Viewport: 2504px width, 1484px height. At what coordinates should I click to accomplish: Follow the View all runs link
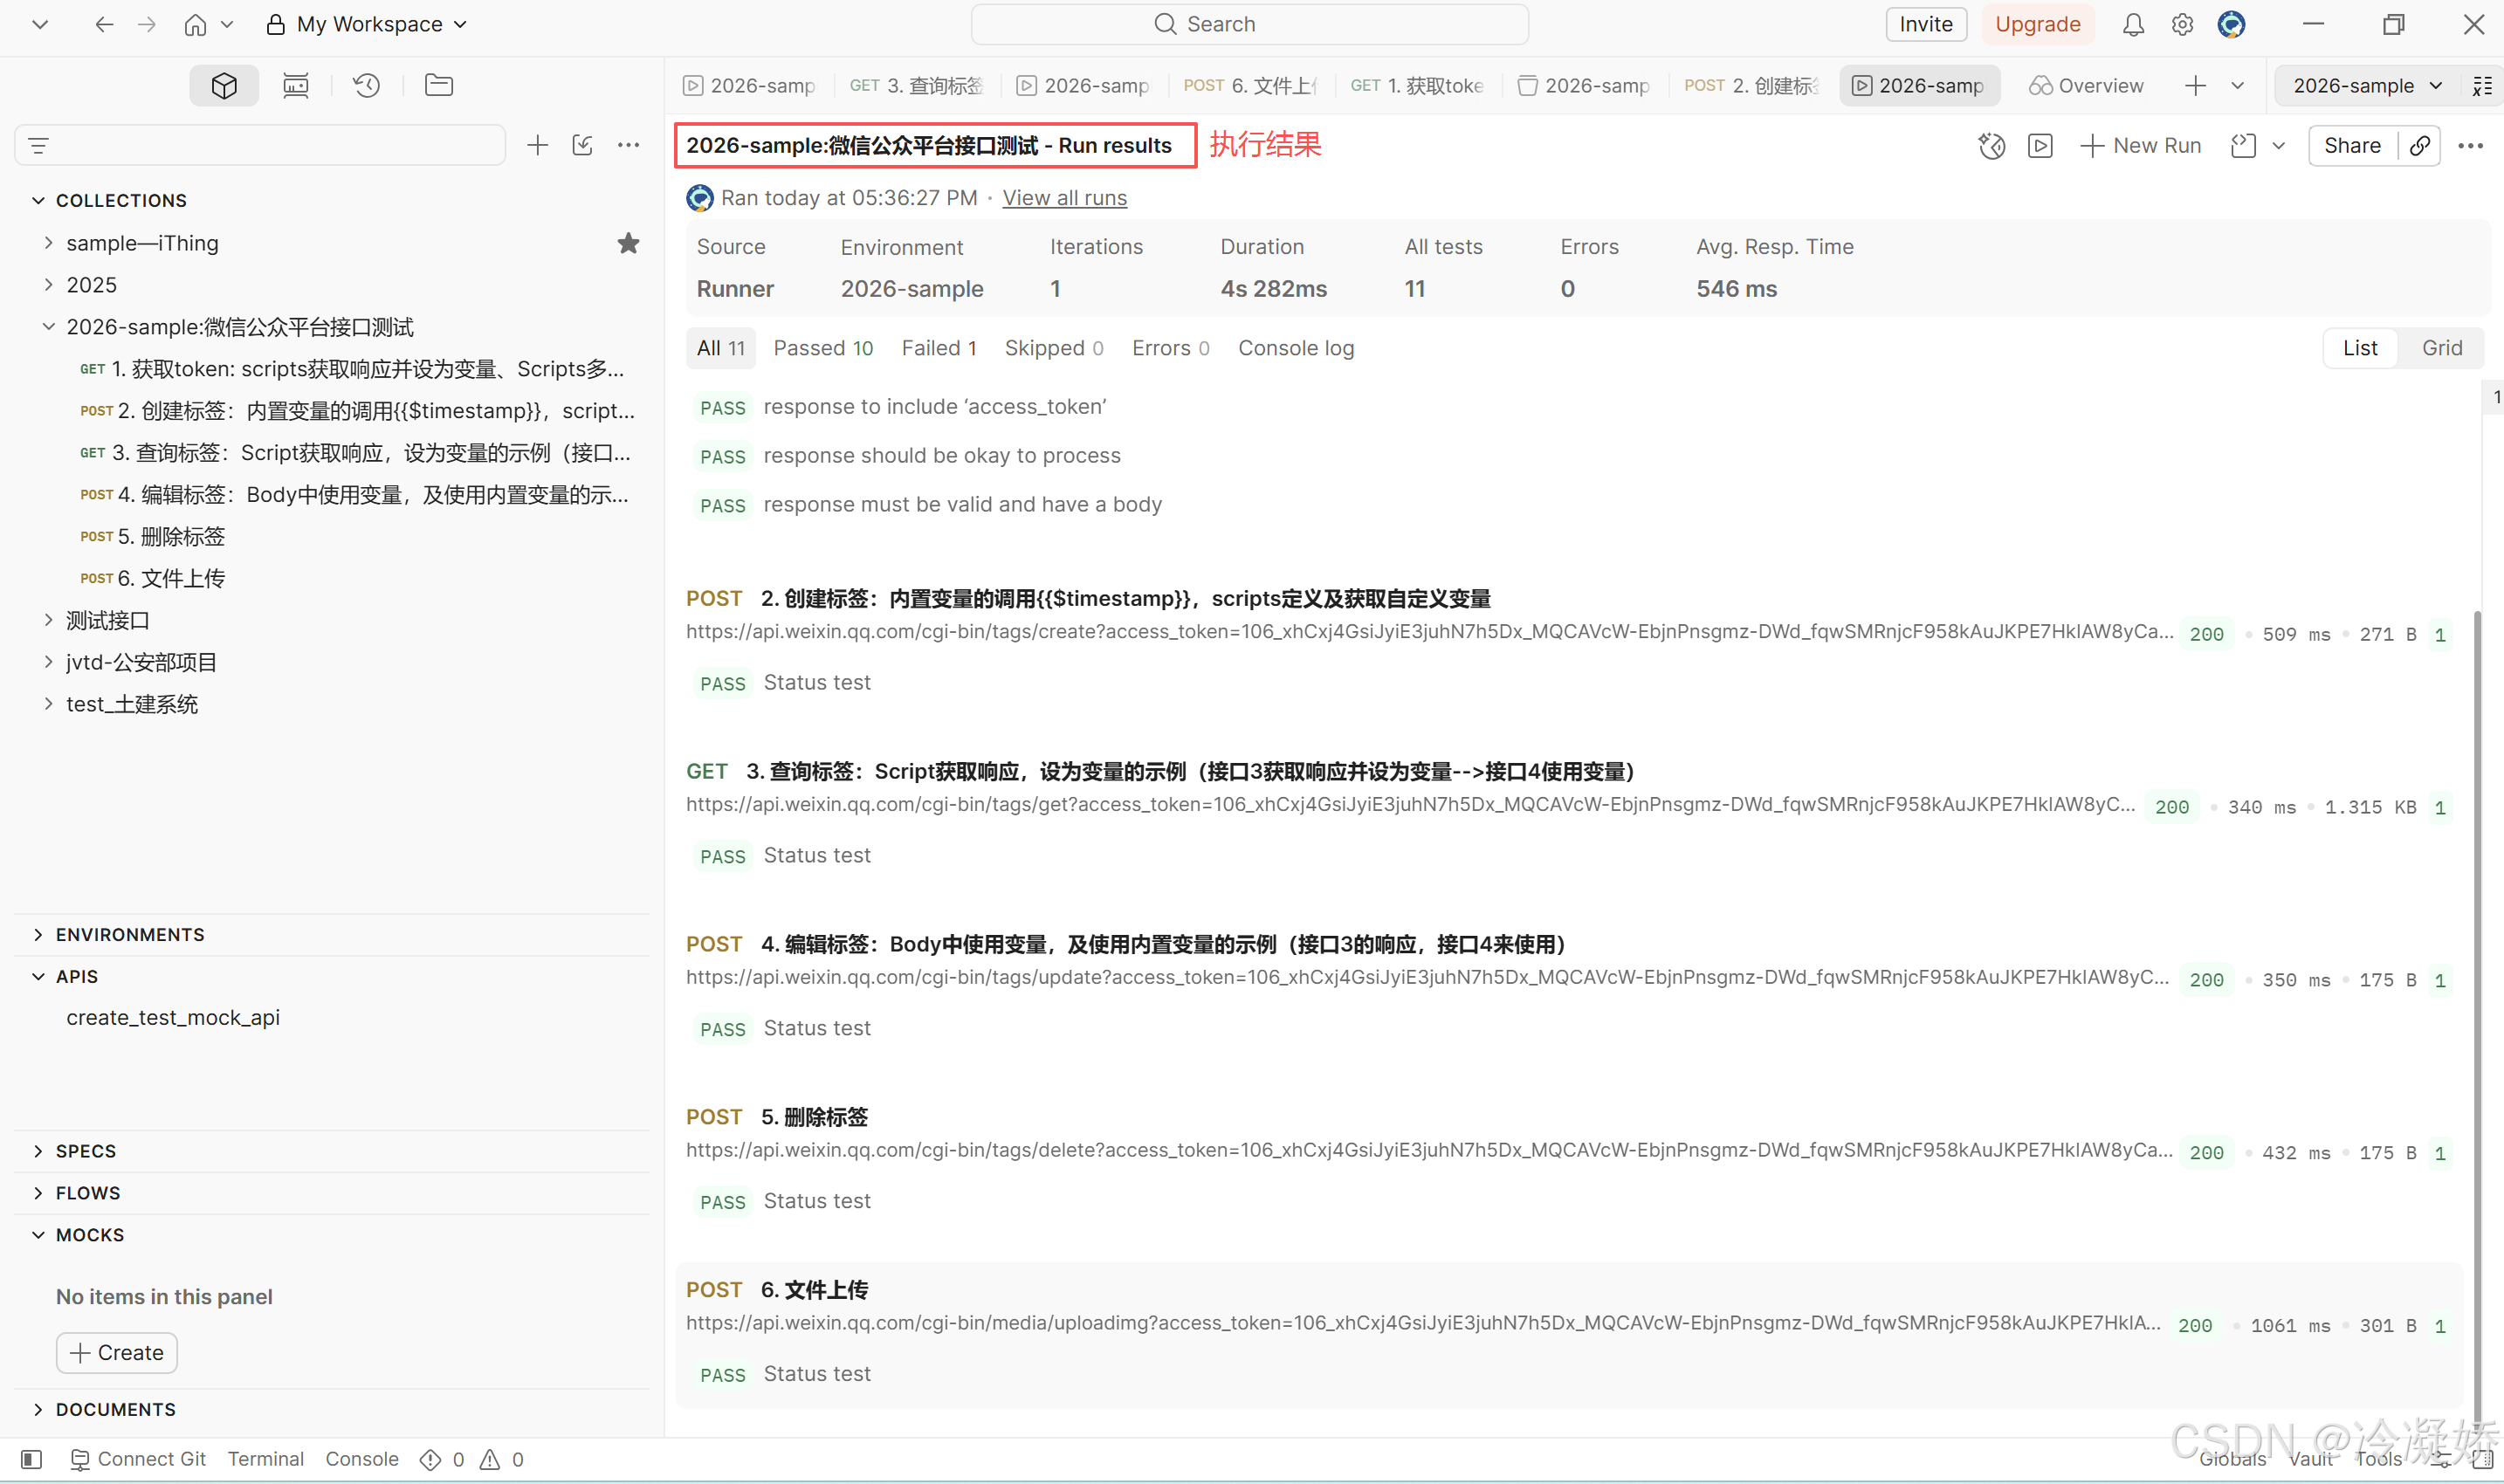1064,198
